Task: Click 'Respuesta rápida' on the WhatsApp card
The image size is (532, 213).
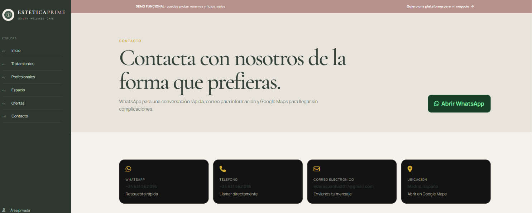Action: 142,194
